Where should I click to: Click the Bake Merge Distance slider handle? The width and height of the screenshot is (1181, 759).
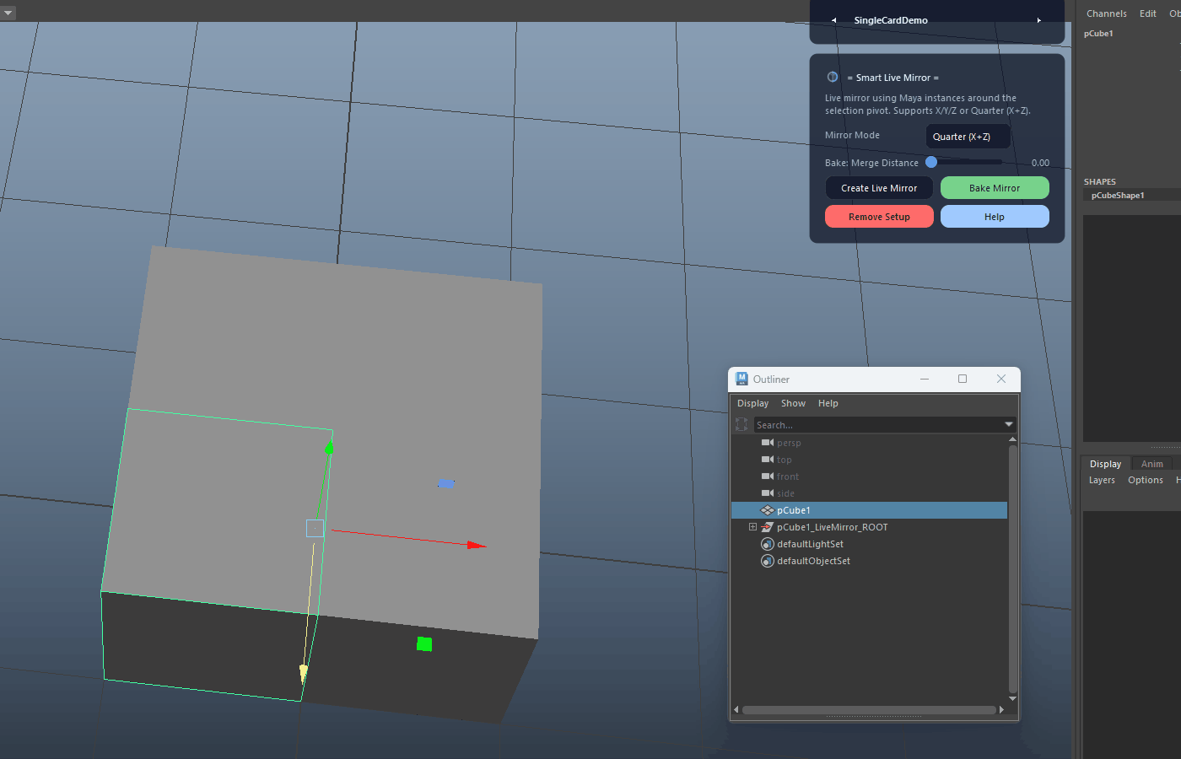[x=931, y=162]
